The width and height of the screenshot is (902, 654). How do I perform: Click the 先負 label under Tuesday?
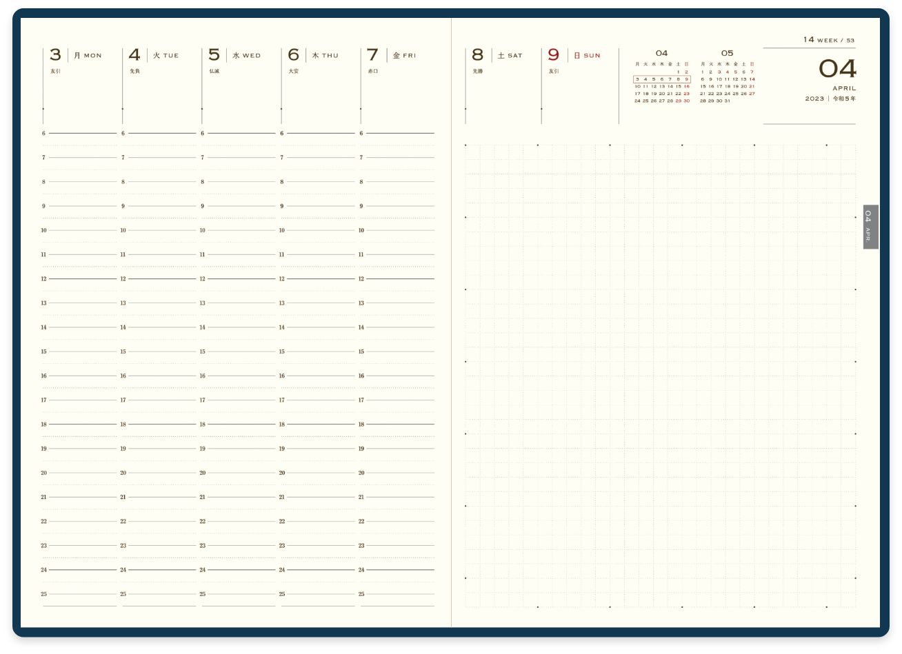134,71
